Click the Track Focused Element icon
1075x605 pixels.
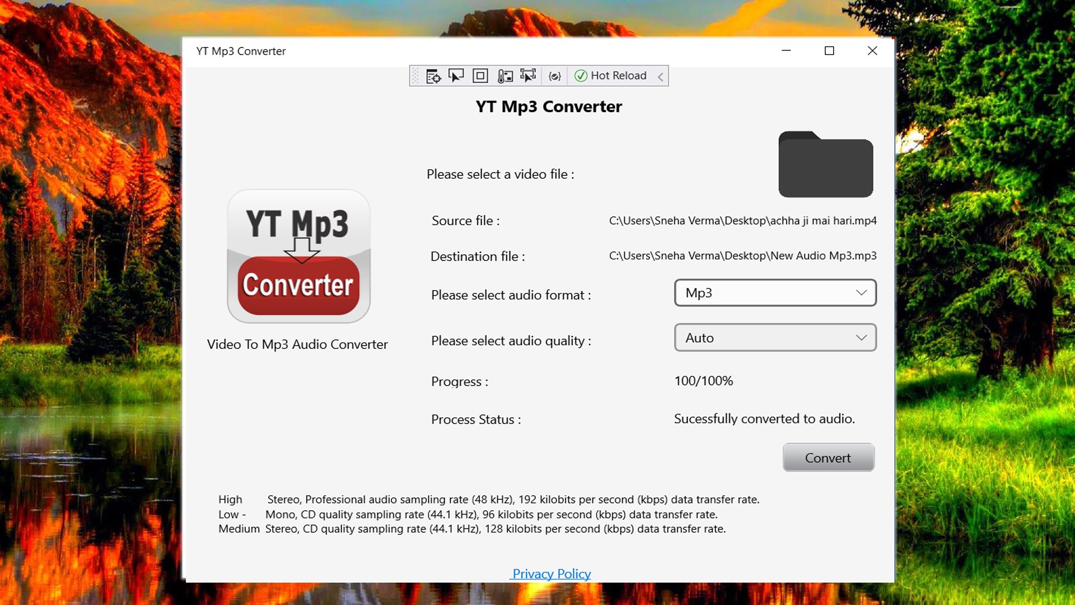coord(527,76)
